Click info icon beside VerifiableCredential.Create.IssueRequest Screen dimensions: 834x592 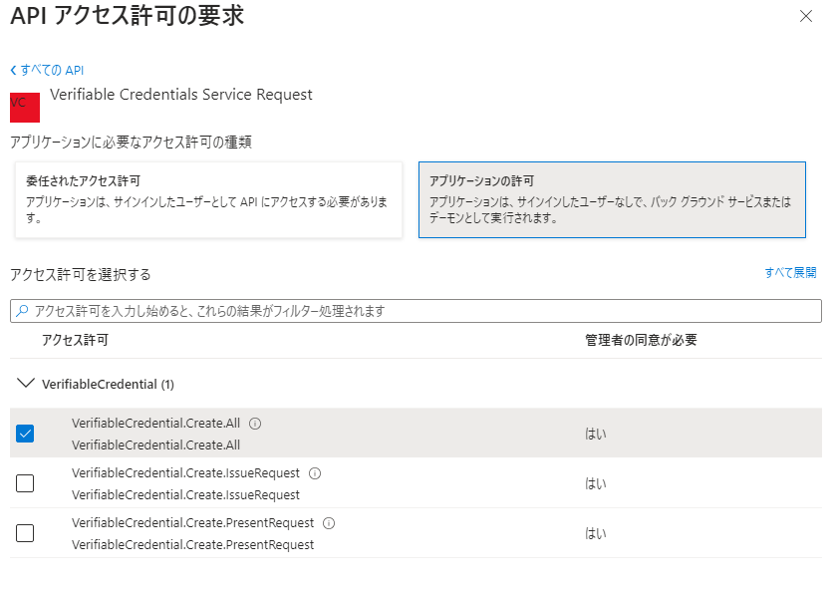(x=315, y=473)
